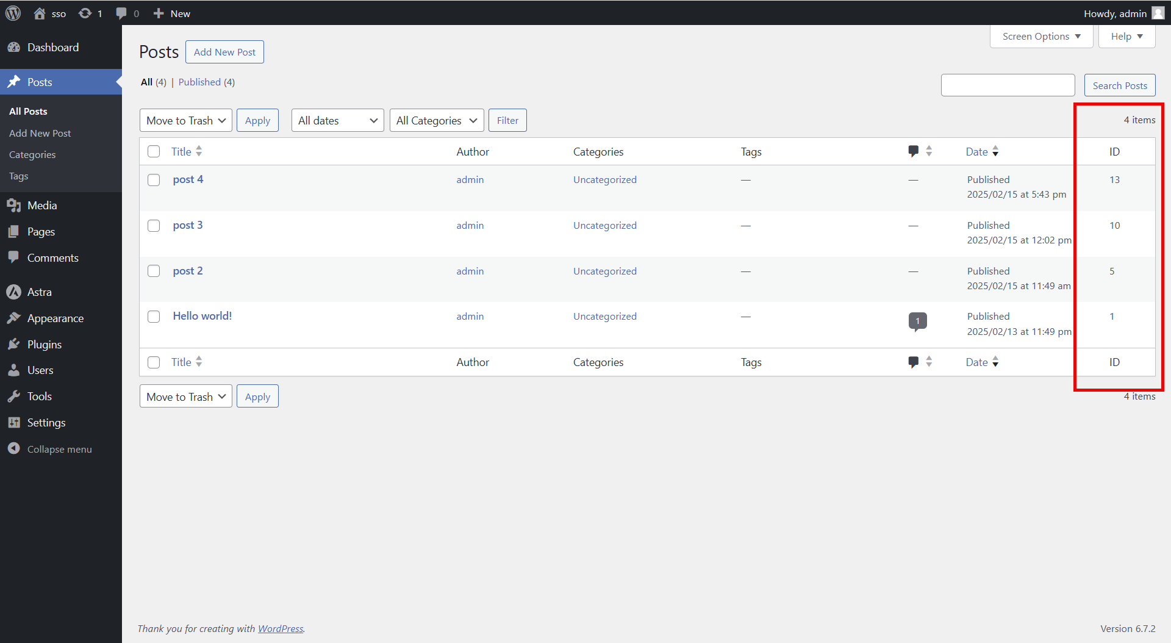Go to Categories in Posts submenu
This screenshot has height=643, width=1171.
click(32, 155)
